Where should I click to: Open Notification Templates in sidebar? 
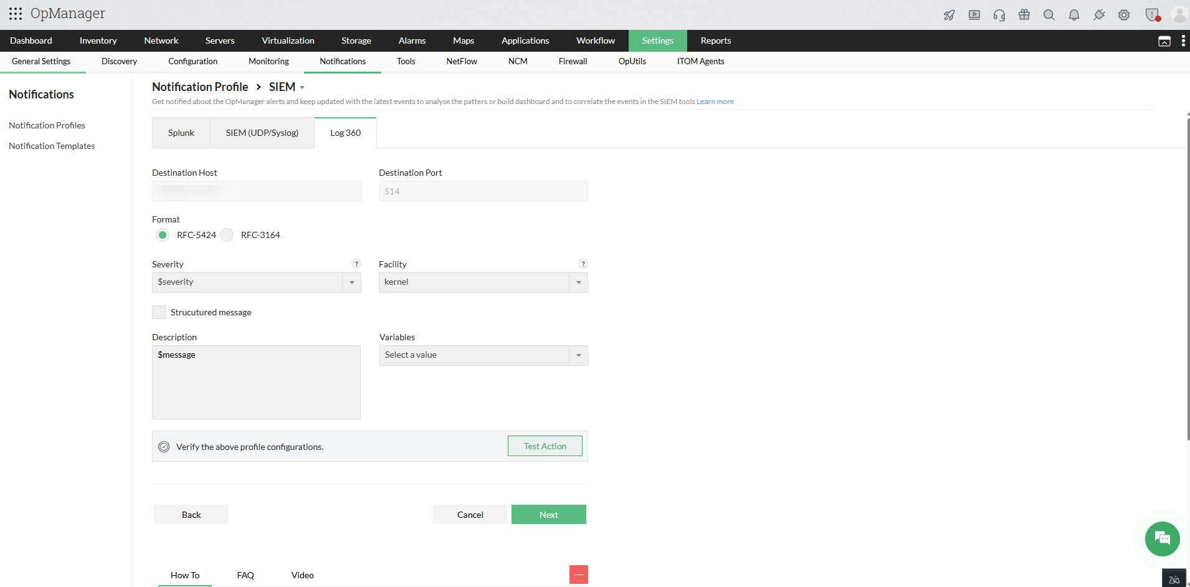[52, 146]
